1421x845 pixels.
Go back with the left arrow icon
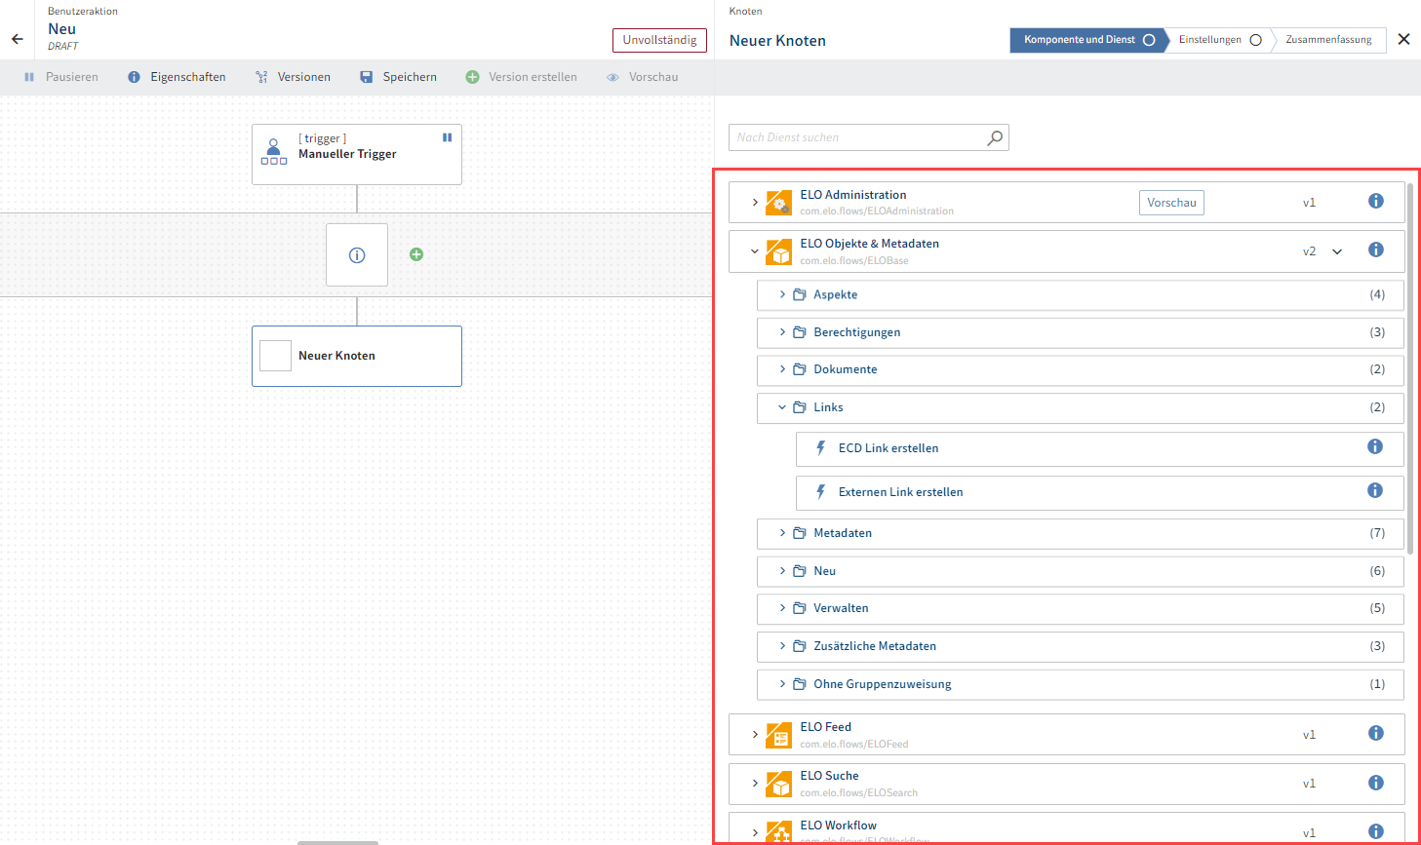[x=18, y=39]
